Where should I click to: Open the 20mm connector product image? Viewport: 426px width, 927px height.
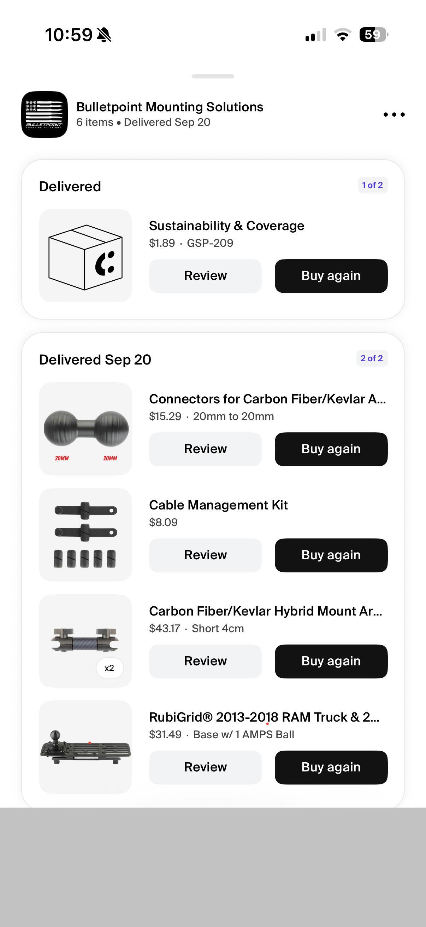coord(85,428)
